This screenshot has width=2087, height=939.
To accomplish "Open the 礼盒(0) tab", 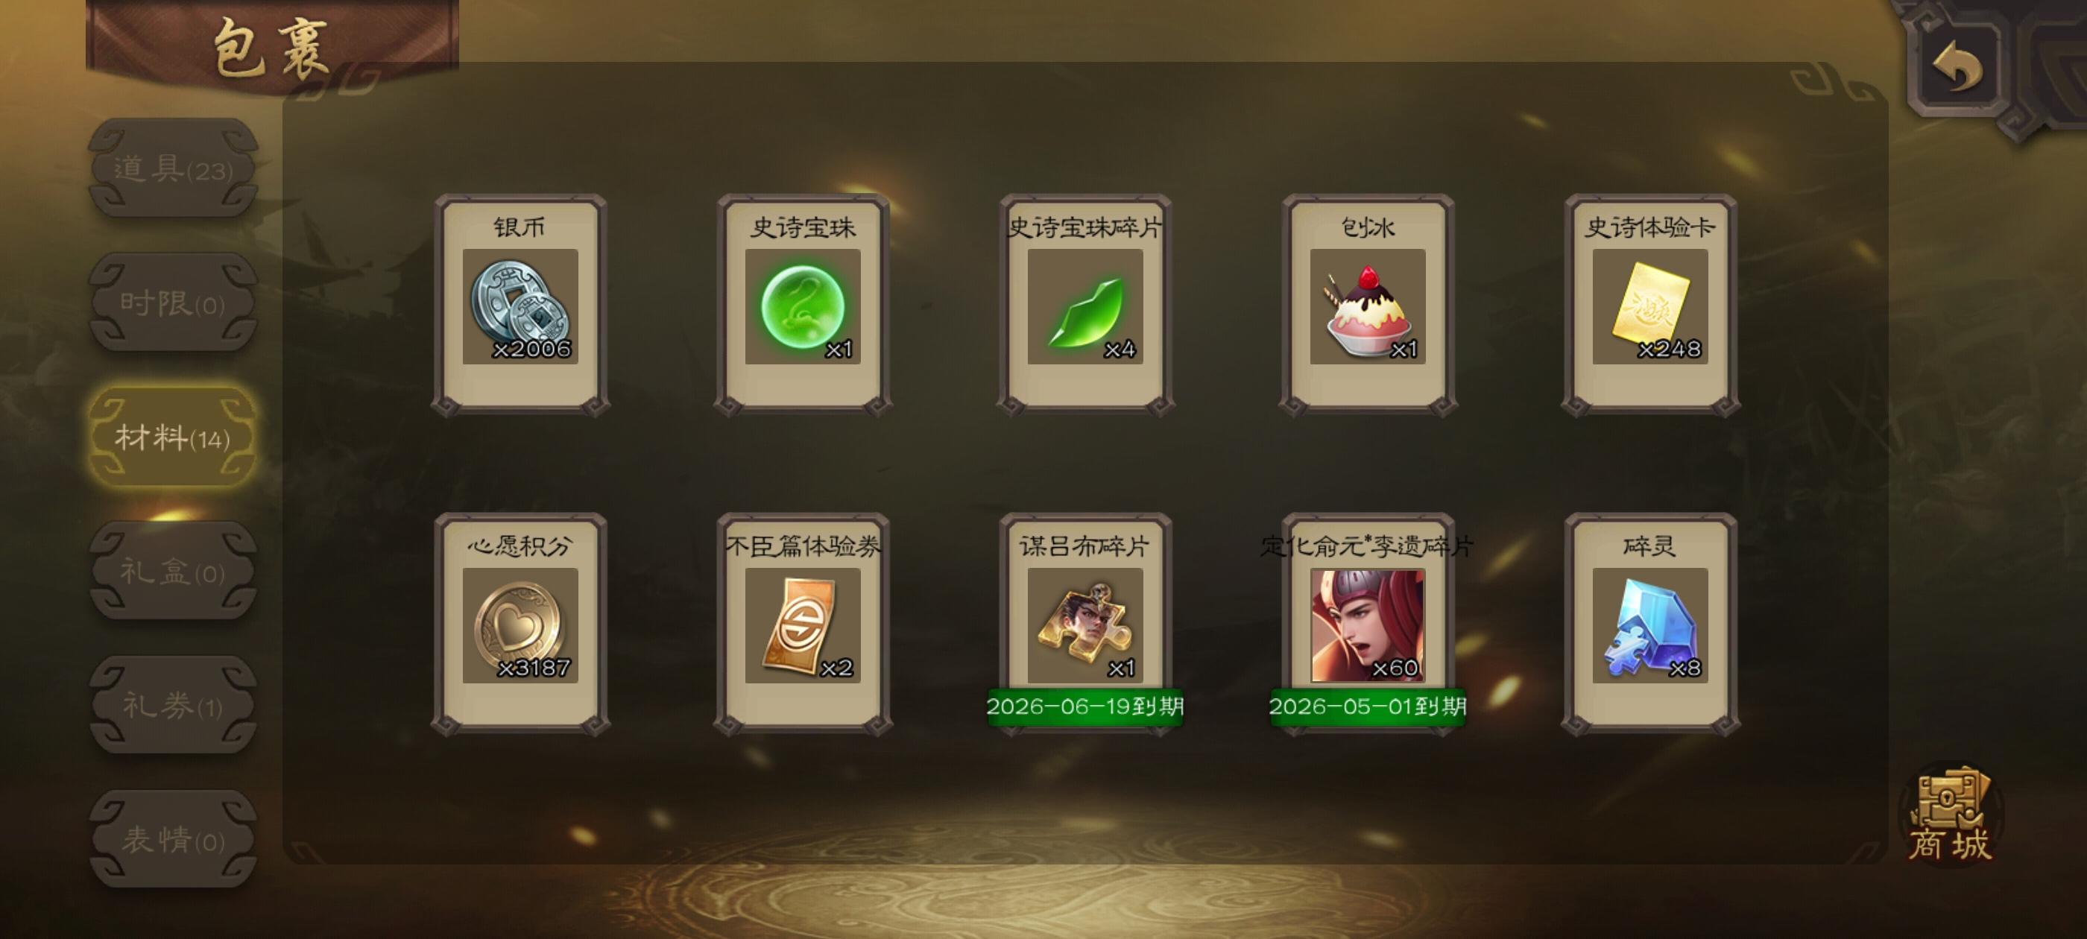I will (x=173, y=572).
